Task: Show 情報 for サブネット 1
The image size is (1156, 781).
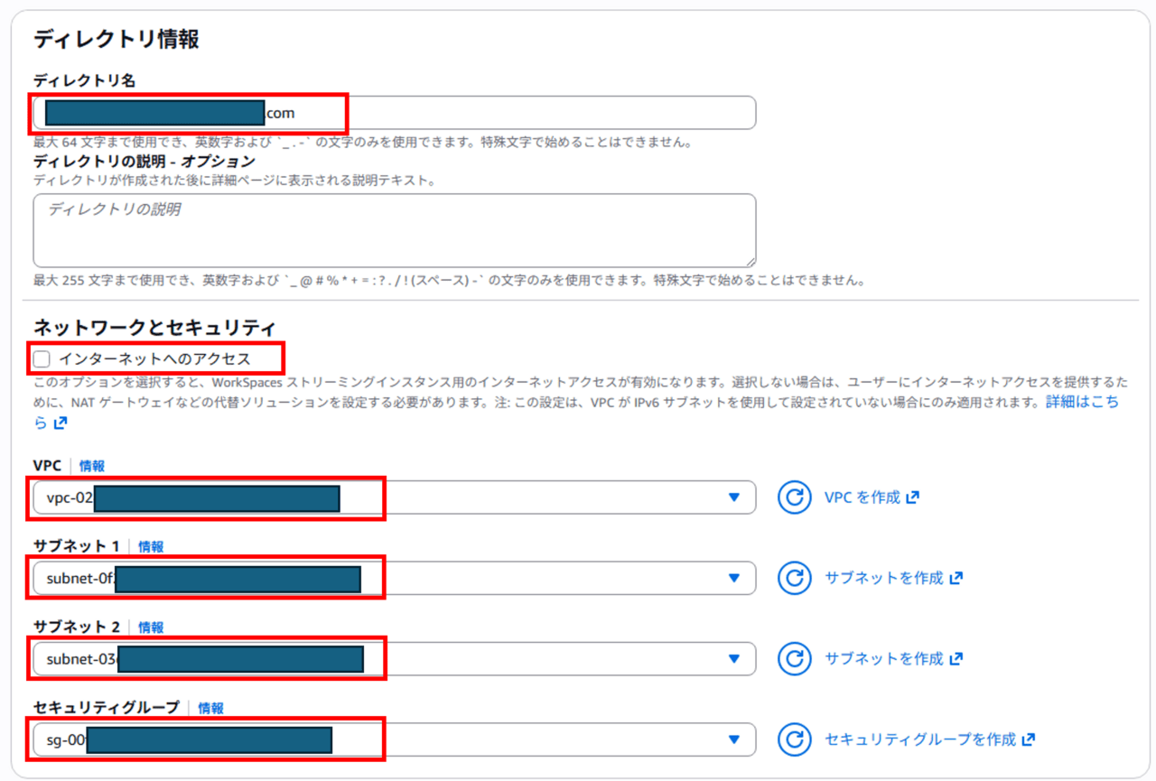Action: 151,546
